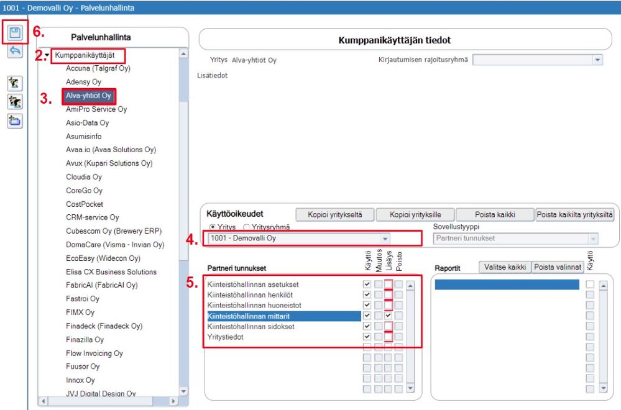Viewport: 621px width, 410px height.
Task: Select Asumisinfo in the partner list
Action: click(x=83, y=137)
